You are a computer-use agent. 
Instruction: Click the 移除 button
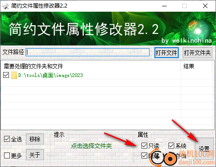[35, 139]
